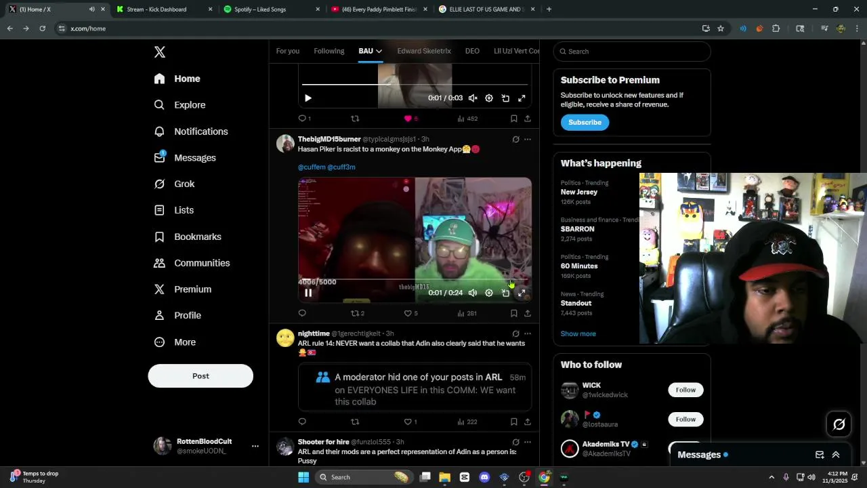
Task: Reply to the top post
Action: tap(302, 119)
